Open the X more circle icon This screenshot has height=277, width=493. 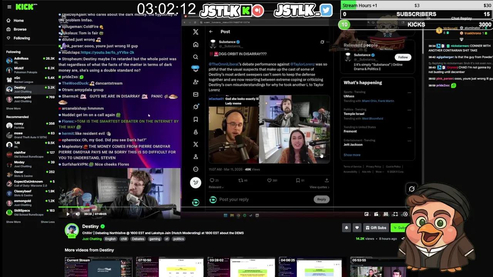(x=196, y=169)
